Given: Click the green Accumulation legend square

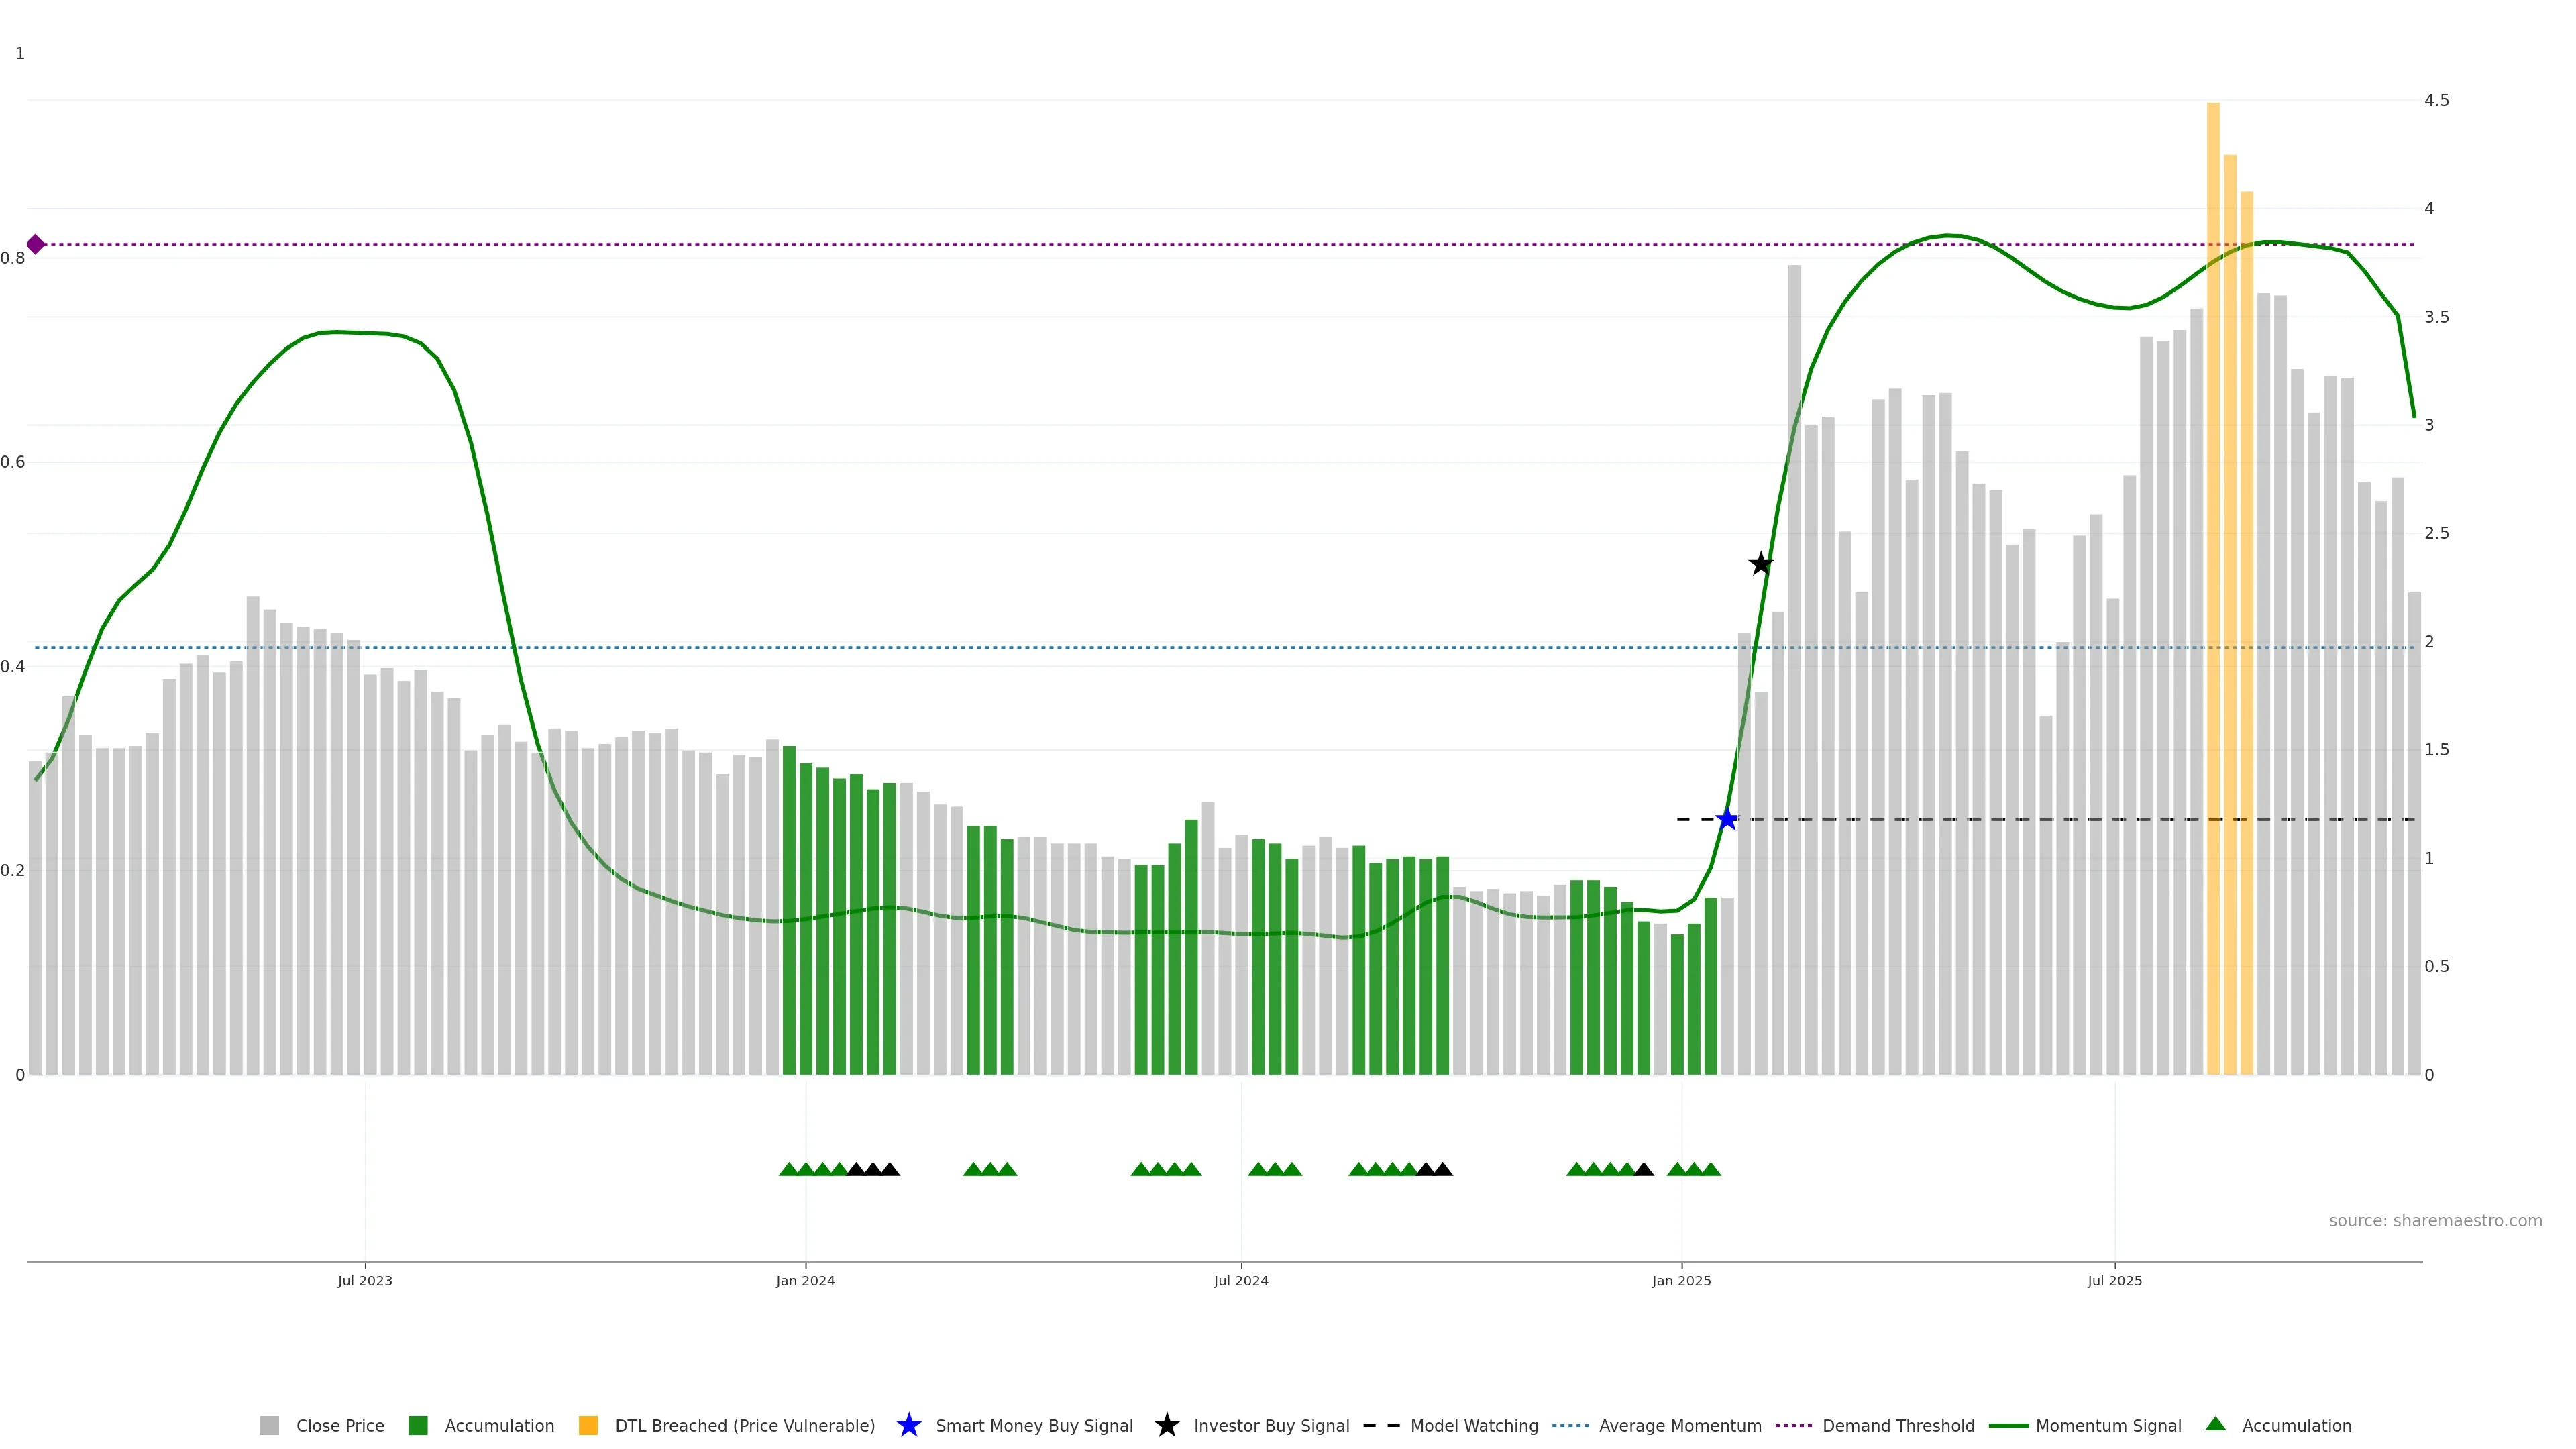Looking at the screenshot, I should pyautogui.click(x=418, y=1425).
